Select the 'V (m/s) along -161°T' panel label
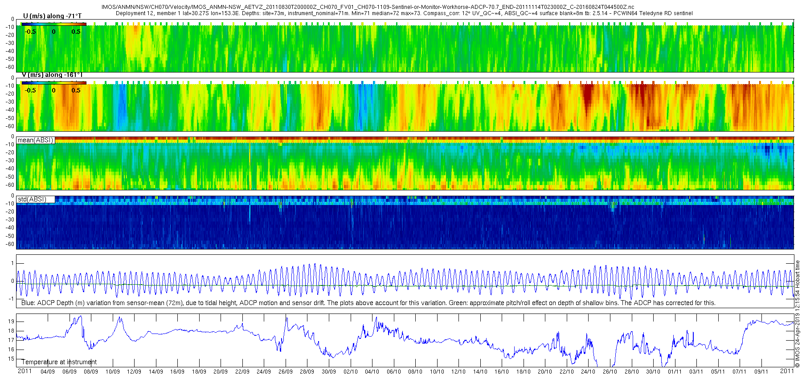This screenshot has height=378, width=802. tap(52, 75)
